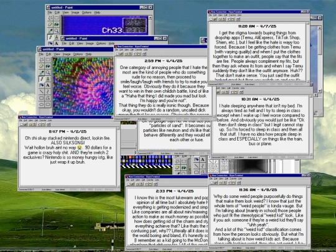The image size is (336, 252).
Task: Activate the Magnifier tool in swirl Paint window
Action: (x=47, y=72)
